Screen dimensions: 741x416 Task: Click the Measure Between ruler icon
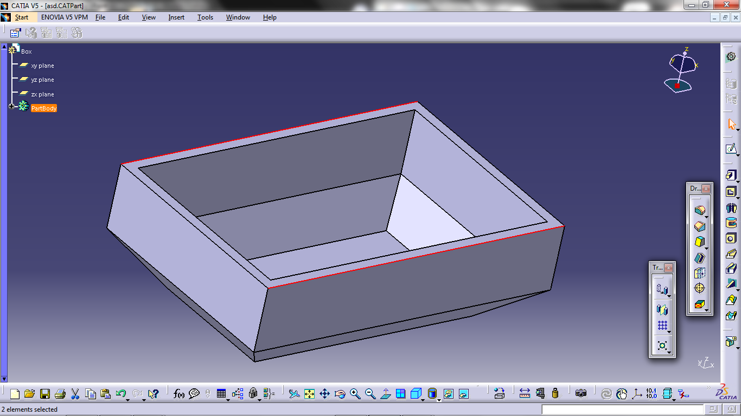click(x=523, y=394)
